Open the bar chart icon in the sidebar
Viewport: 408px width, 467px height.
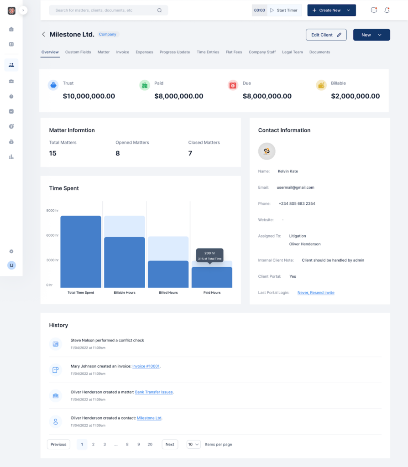tap(11, 156)
